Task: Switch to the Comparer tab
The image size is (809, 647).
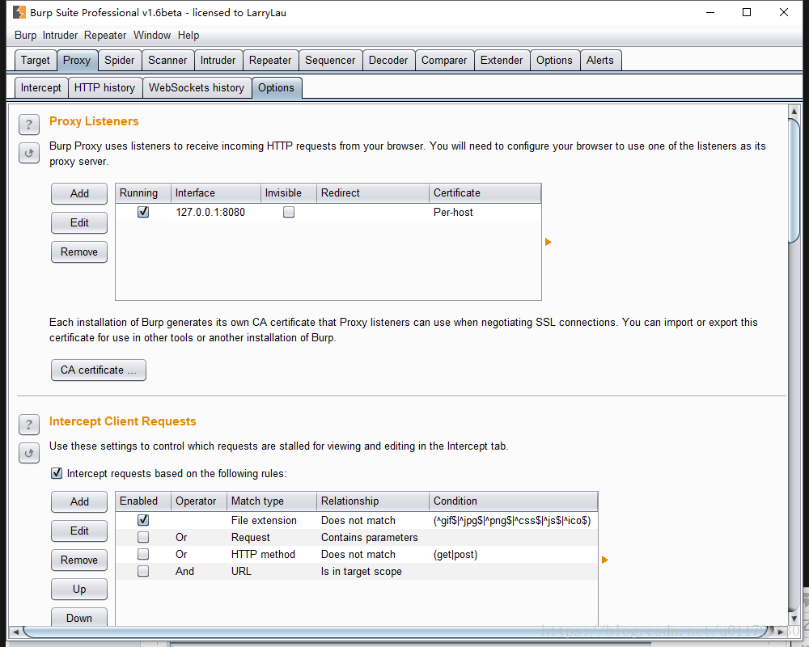Action: pos(444,61)
